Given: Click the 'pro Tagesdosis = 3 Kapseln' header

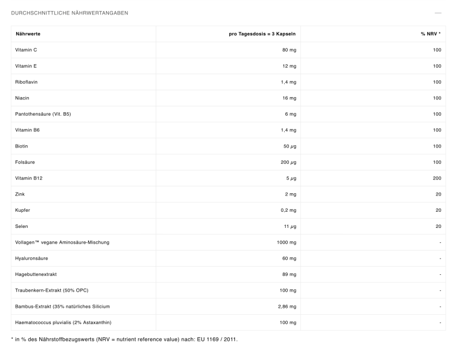Looking at the screenshot, I should [262, 34].
